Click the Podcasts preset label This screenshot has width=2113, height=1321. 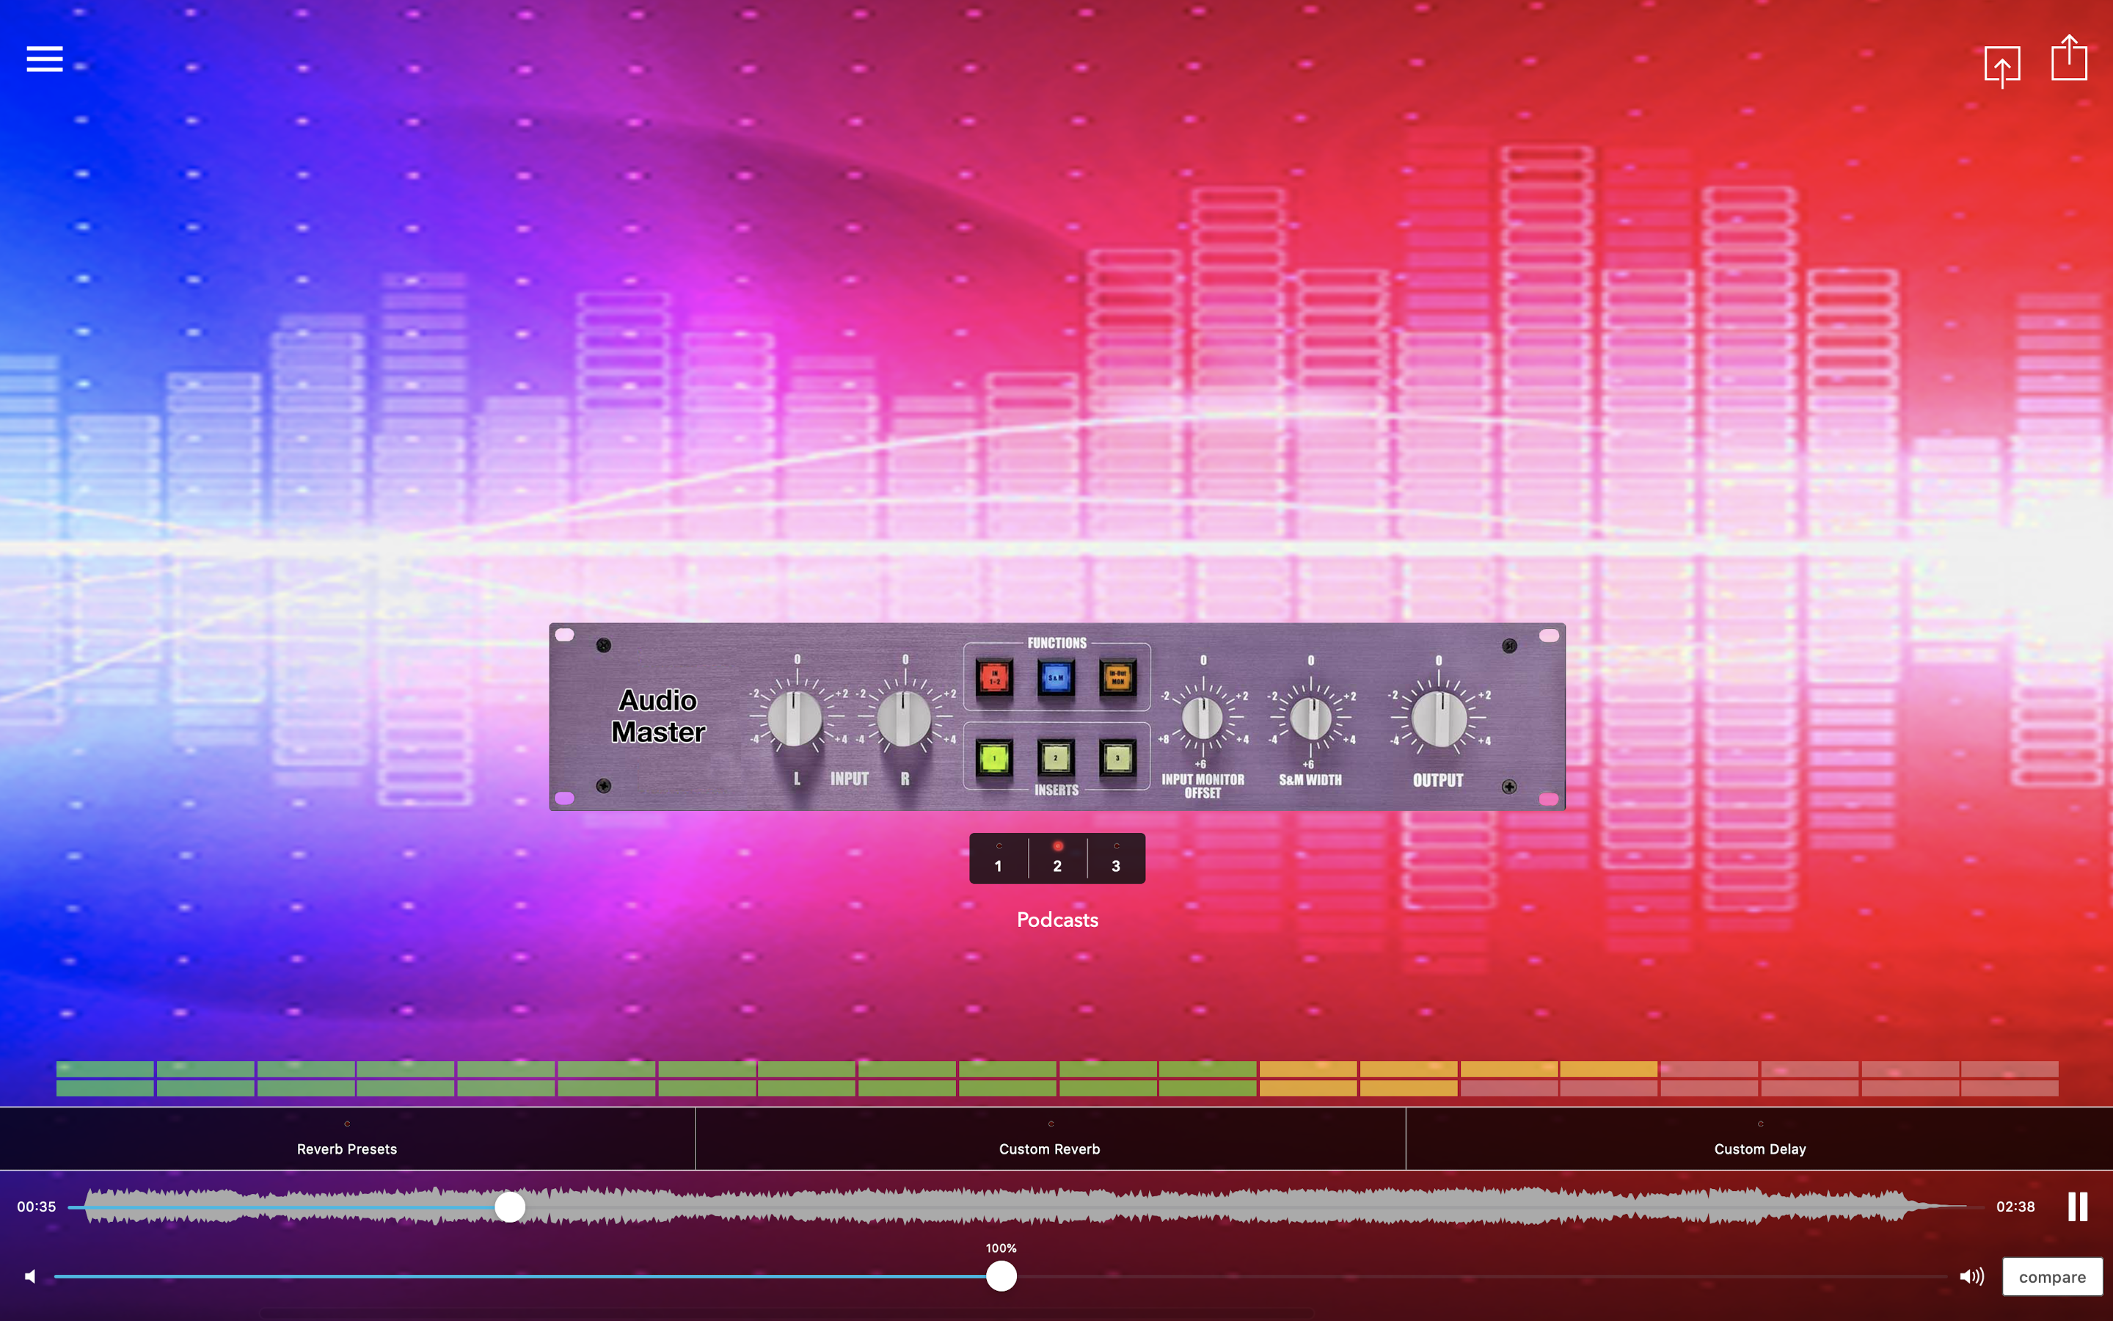1057,919
